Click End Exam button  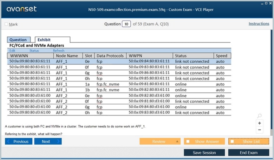pos(249,153)
